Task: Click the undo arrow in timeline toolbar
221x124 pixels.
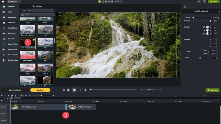Action: (x=2, y=96)
